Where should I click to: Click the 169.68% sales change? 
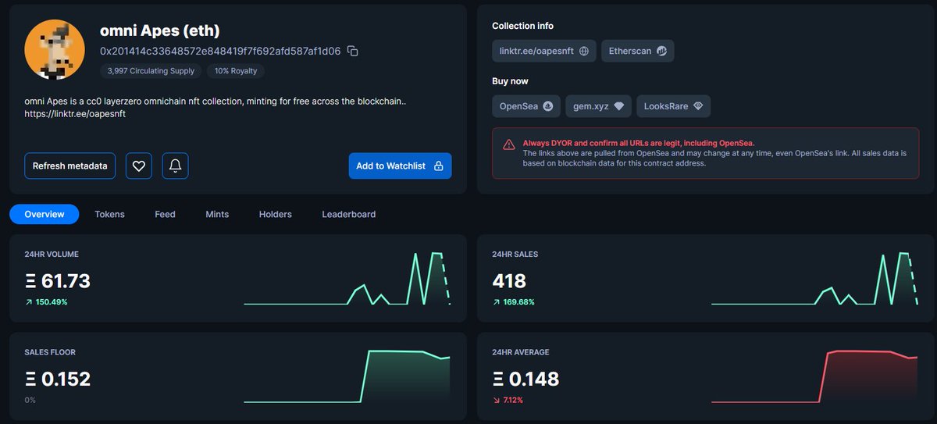point(513,301)
